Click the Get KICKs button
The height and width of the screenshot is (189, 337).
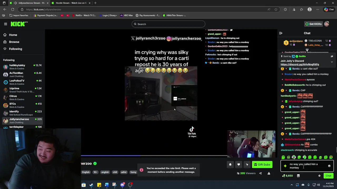tap(313, 24)
